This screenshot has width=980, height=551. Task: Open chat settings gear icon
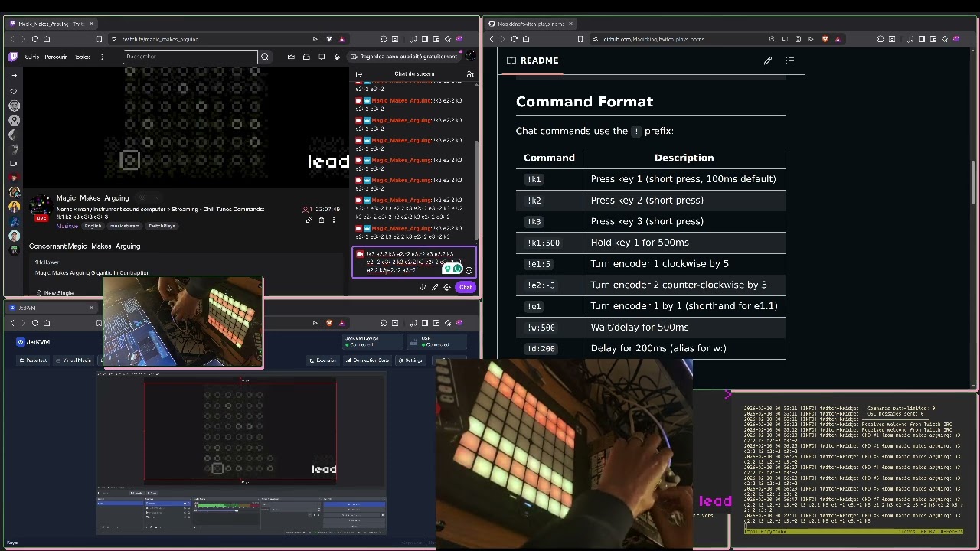(447, 287)
